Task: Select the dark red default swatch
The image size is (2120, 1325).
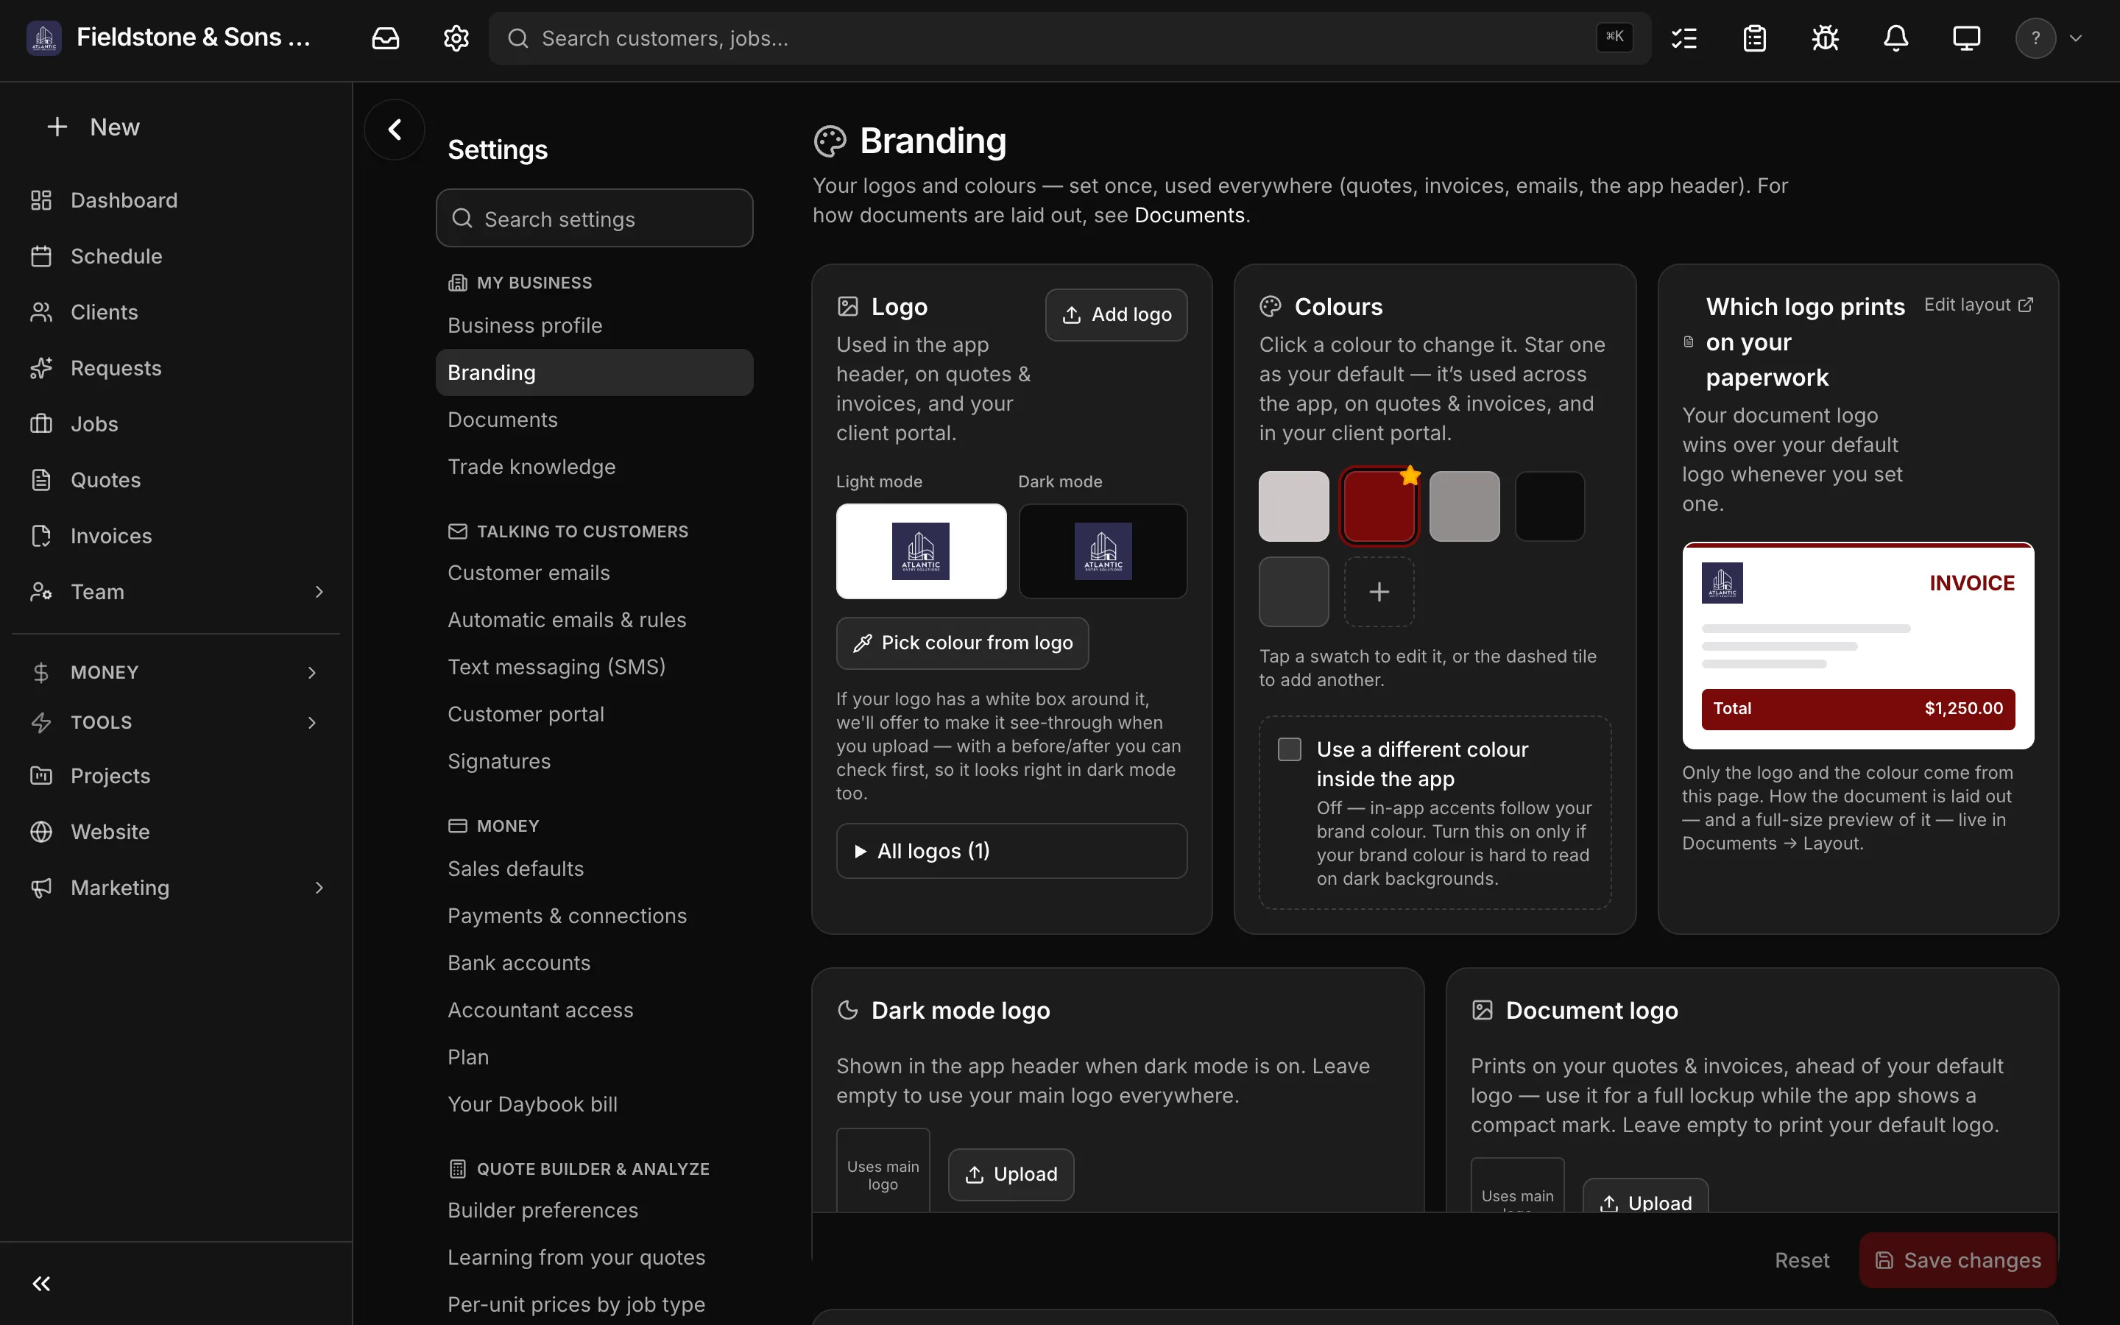Action: pos(1379,506)
